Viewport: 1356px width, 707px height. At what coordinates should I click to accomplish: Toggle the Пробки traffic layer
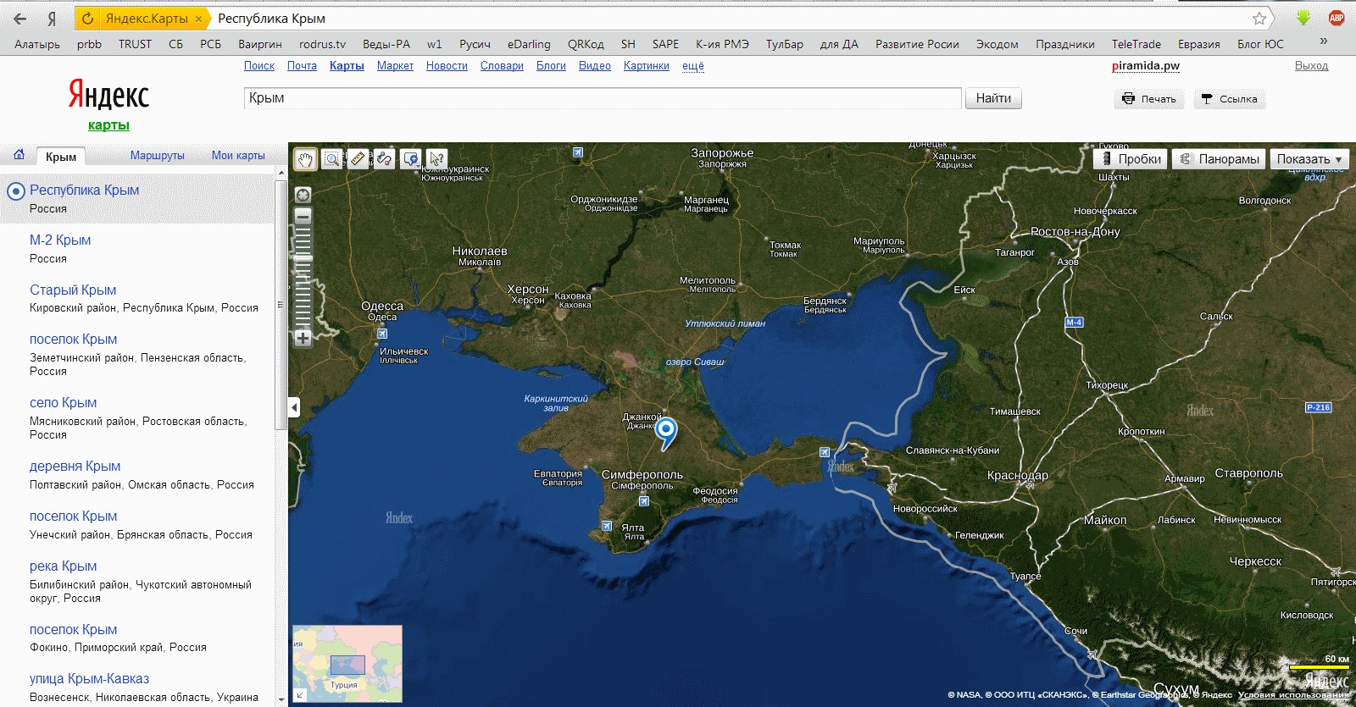tap(1131, 159)
